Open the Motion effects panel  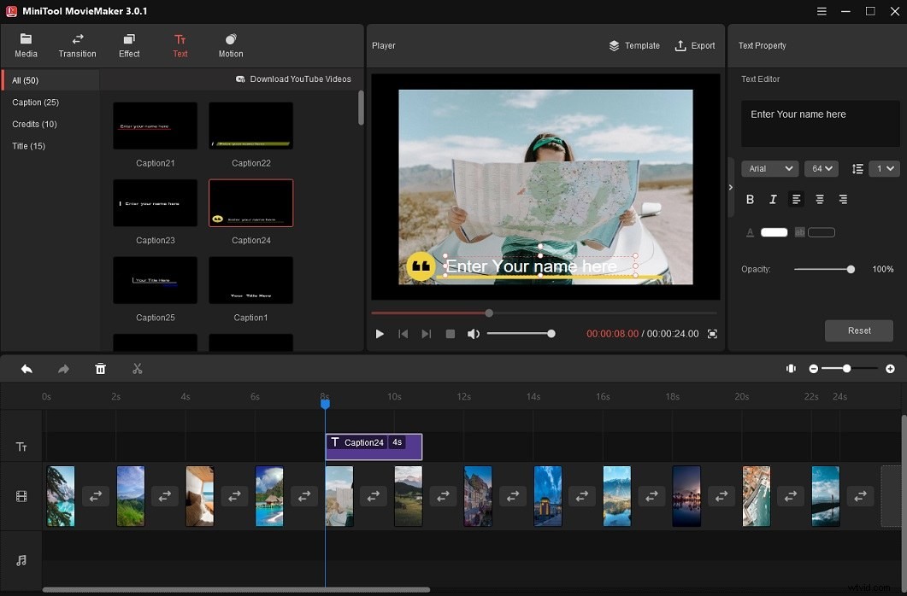229,44
